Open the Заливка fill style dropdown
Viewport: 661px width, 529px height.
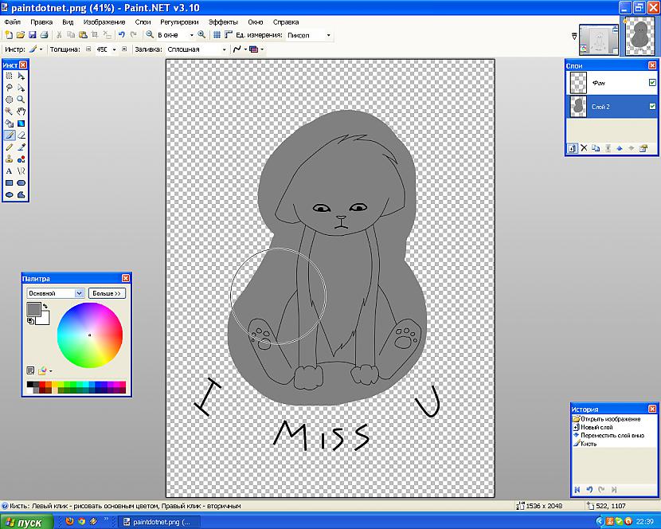pos(225,49)
